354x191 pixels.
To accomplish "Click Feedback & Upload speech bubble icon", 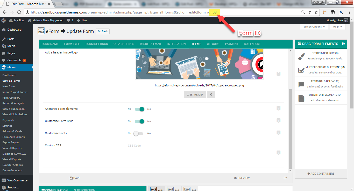I will coord(301,84).
